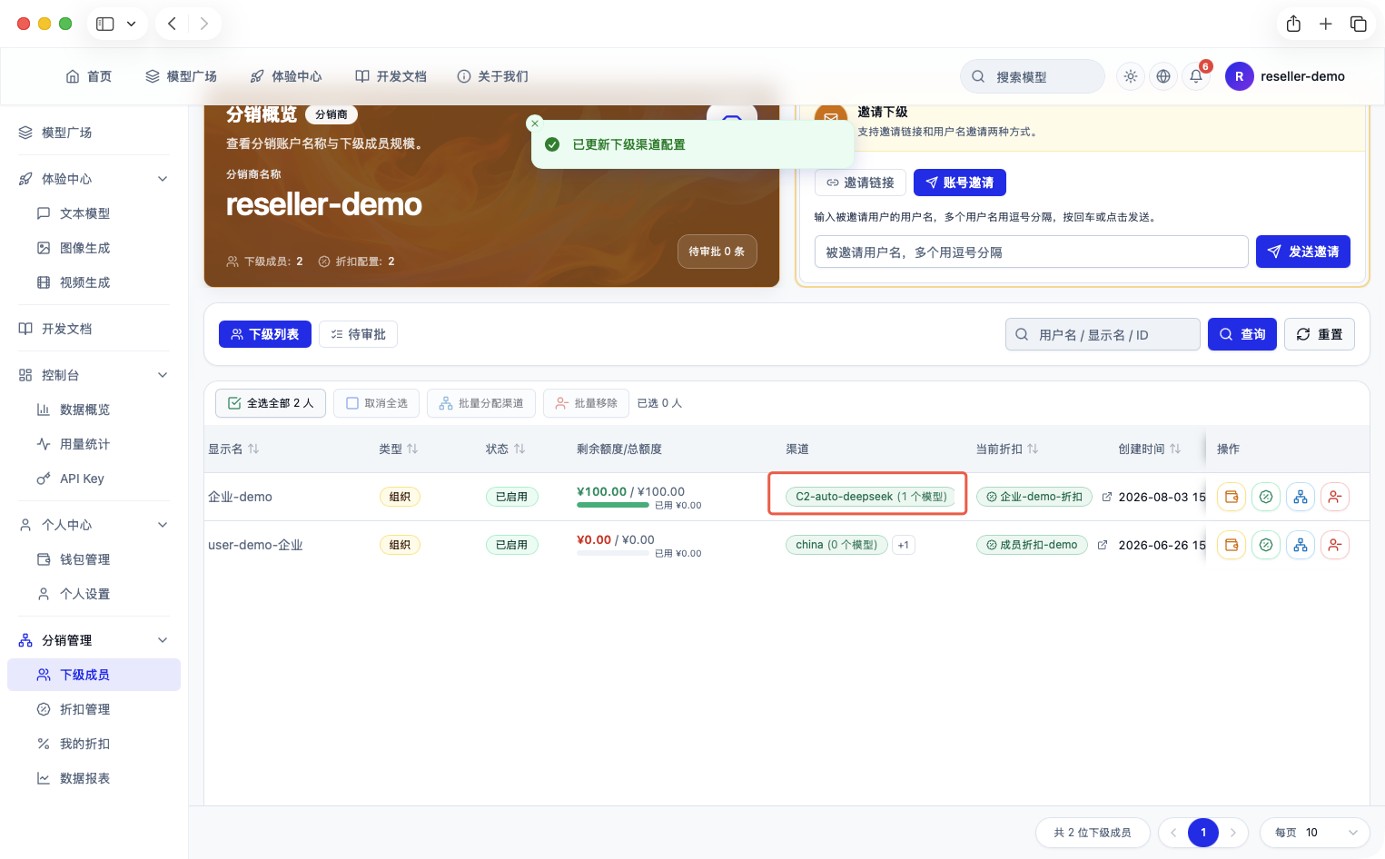This screenshot has height=859, width=1385.
Task: Collapse 控制台 sidebar section
Action: (163, 375)
